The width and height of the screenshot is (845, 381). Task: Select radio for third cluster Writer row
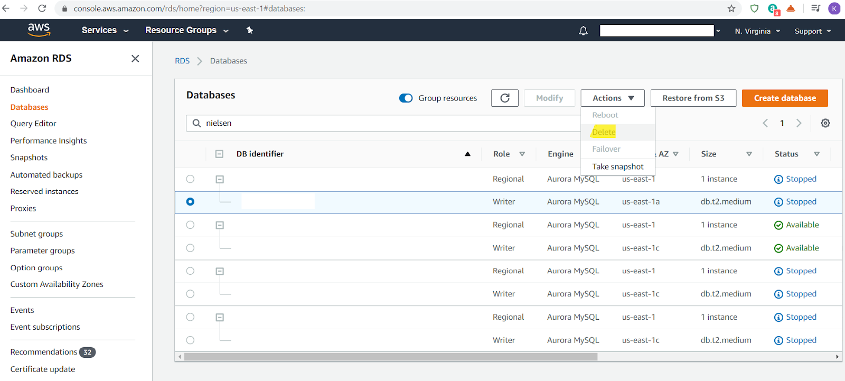coord(190,294)
